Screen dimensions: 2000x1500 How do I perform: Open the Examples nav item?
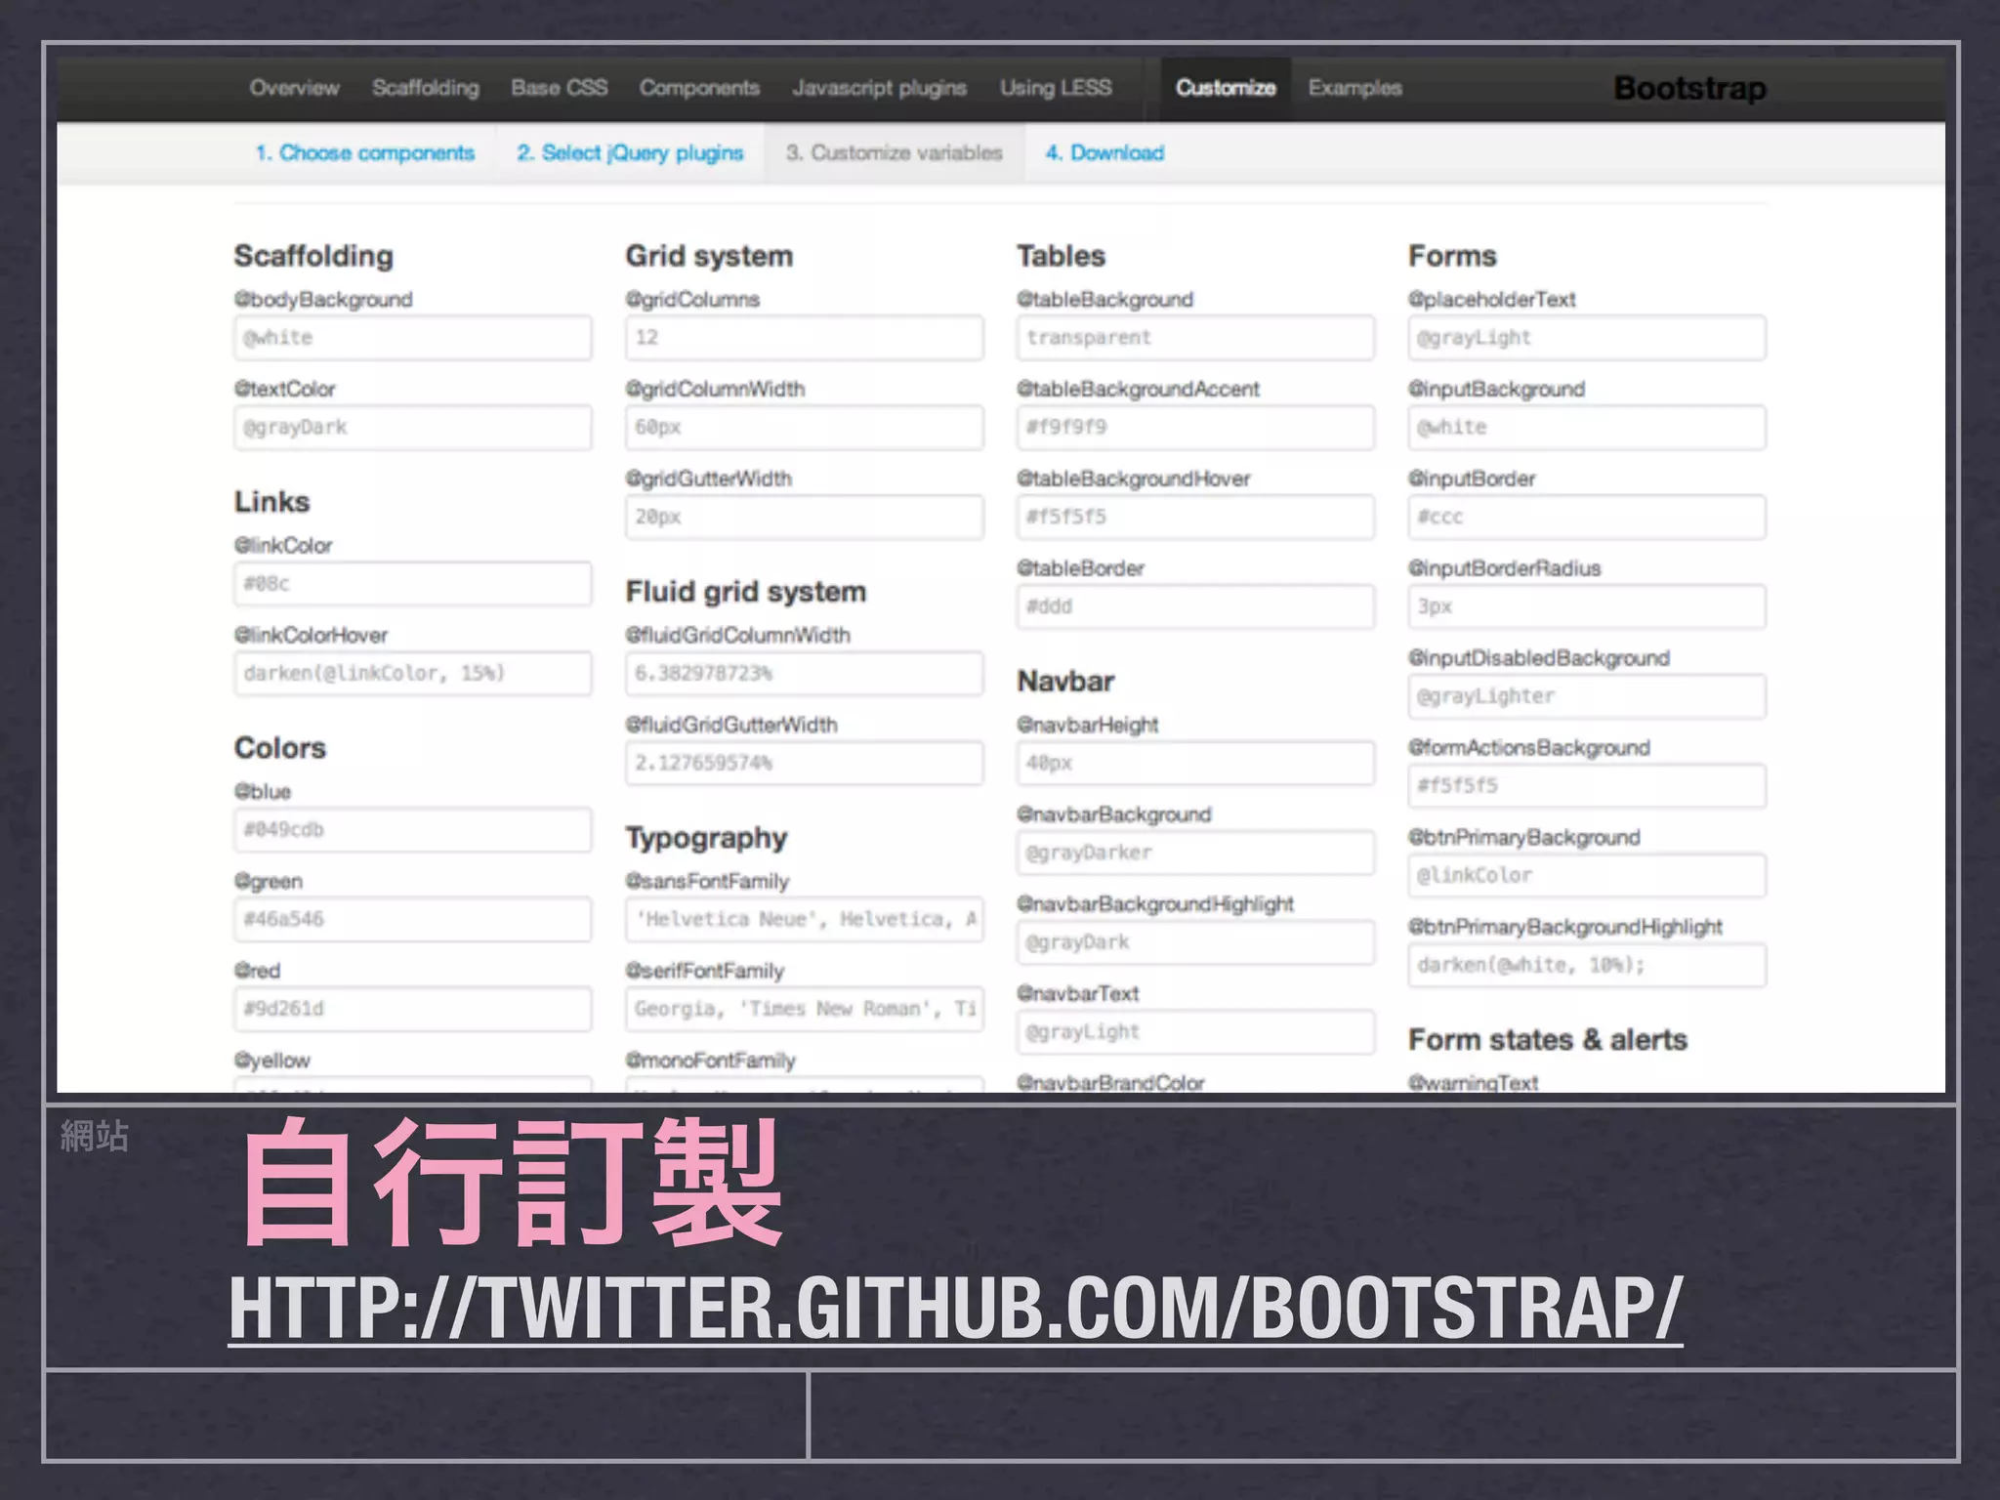click(1355, 88)
